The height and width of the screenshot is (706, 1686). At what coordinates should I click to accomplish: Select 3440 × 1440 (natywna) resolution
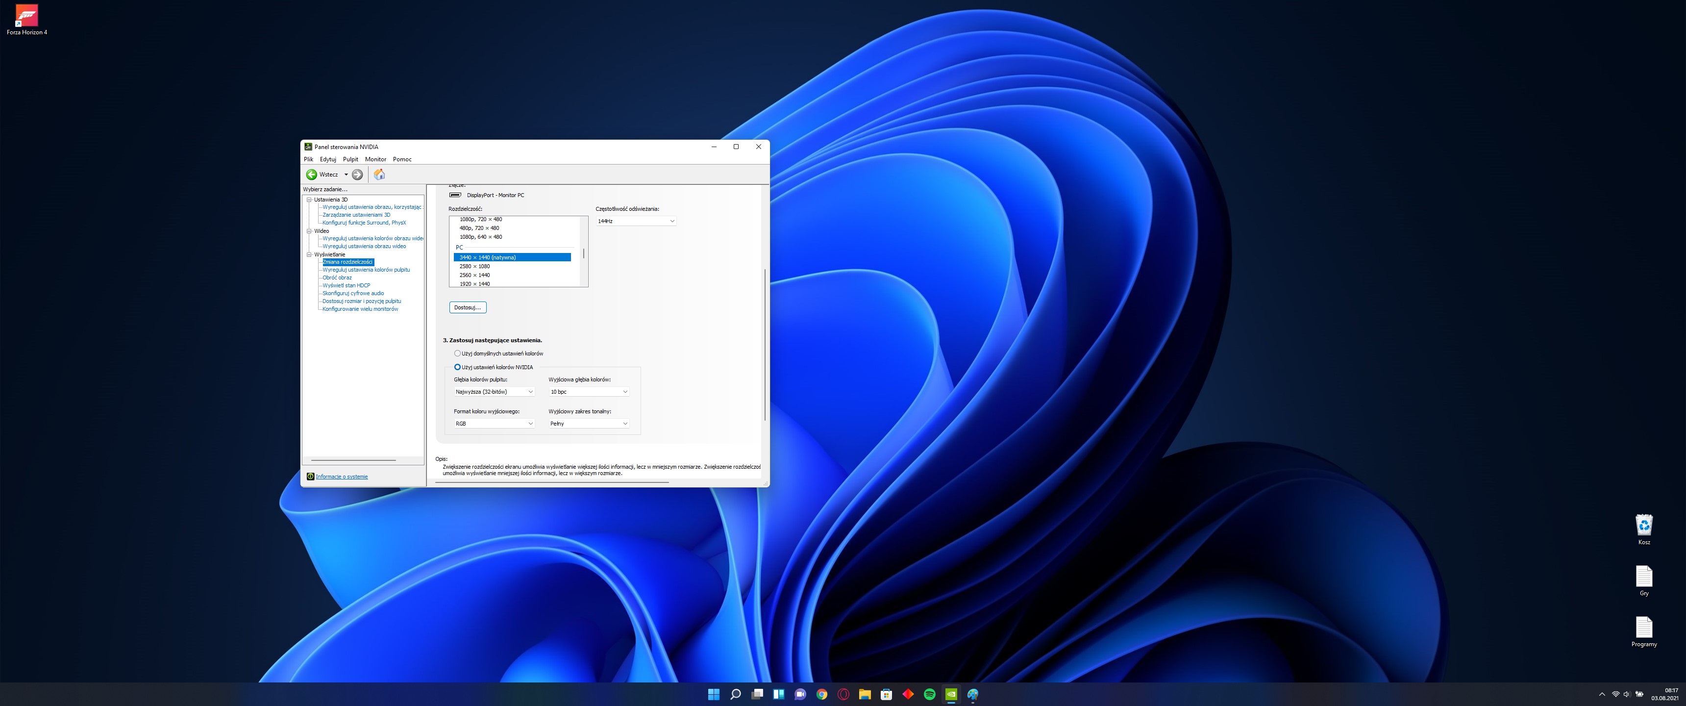[x=512, y=257]
